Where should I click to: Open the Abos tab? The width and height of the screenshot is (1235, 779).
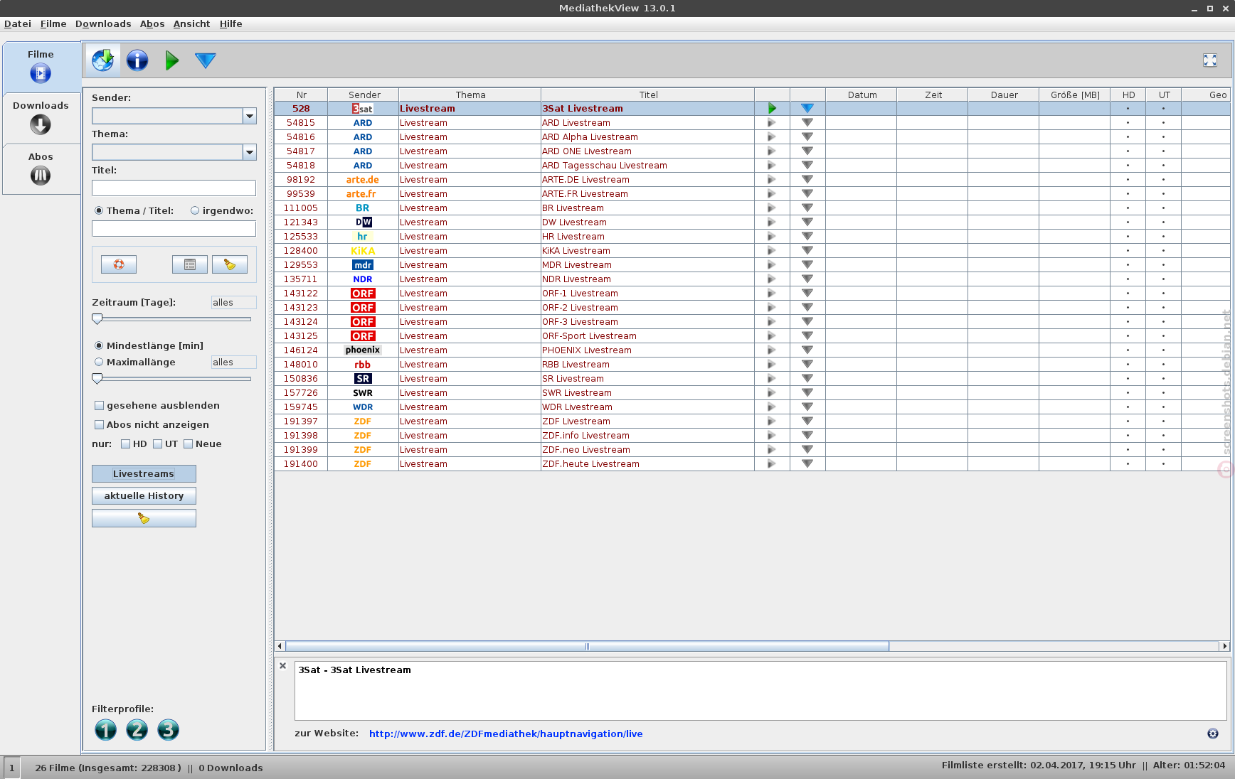point(41,168)
